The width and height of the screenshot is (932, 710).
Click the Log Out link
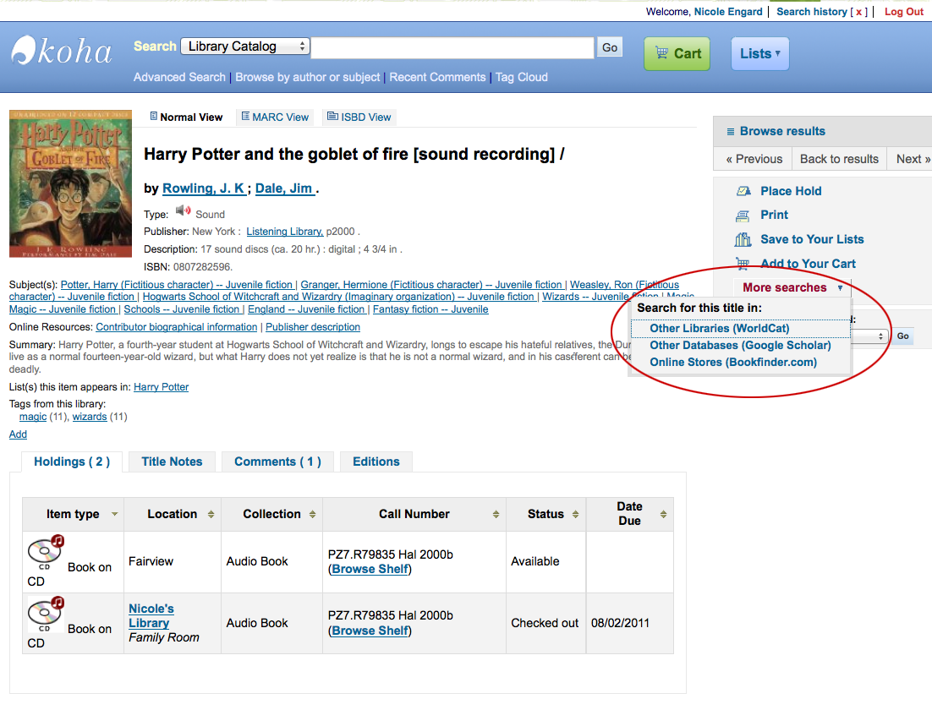pos(903,12)
